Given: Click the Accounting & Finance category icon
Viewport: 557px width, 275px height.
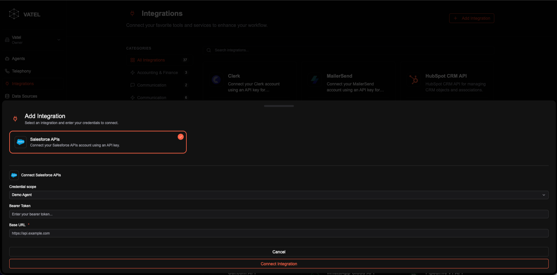Looking at the screenshot, I should (x=133, y=73).
